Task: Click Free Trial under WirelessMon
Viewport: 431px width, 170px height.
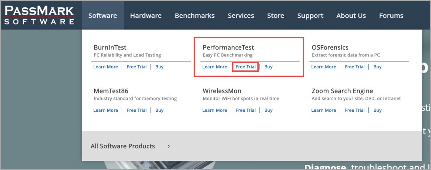Action: 246,110
